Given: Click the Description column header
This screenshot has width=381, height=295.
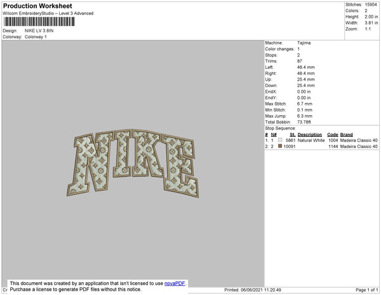Looking at the screenshot, I should 310,135.
